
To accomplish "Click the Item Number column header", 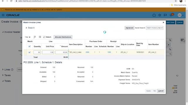I will pyautogui.click(x=154, y=44).
